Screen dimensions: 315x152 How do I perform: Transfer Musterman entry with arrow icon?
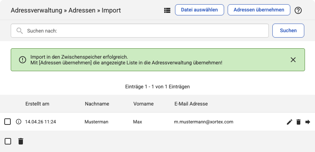coord(308,122)
